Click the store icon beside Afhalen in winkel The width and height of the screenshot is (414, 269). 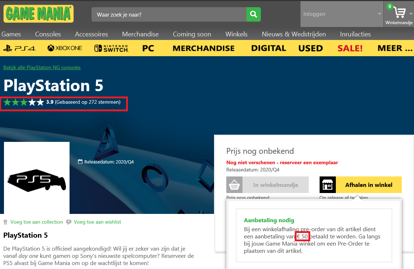point(328,185)
